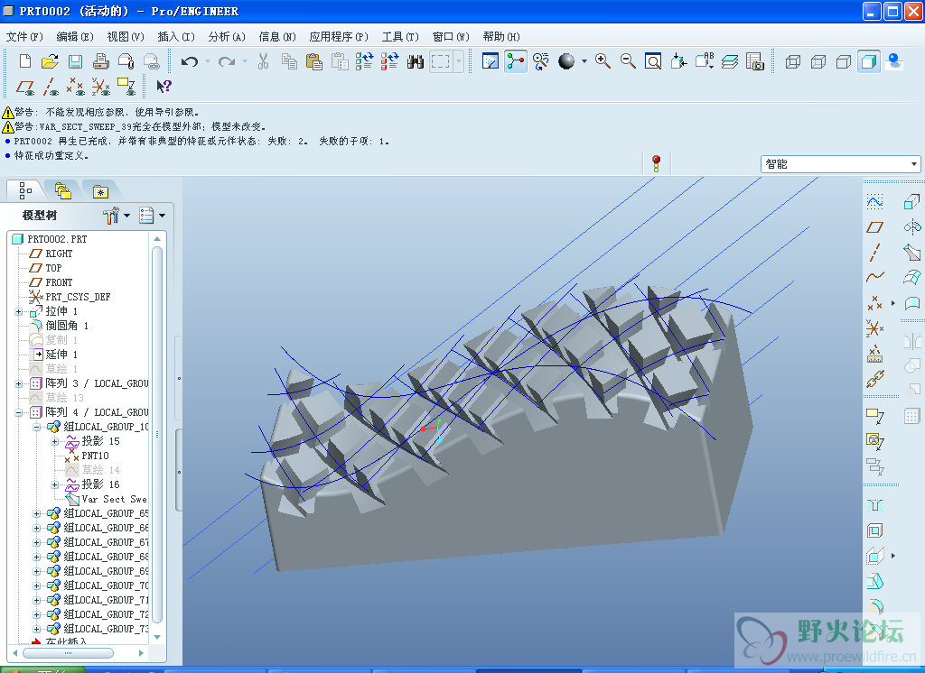Expand 组LOCAL_GROUP_65 in model tree

point(36,514)
